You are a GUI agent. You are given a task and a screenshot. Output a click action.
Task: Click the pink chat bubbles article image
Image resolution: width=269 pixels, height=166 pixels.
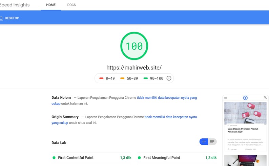point(245,113)
